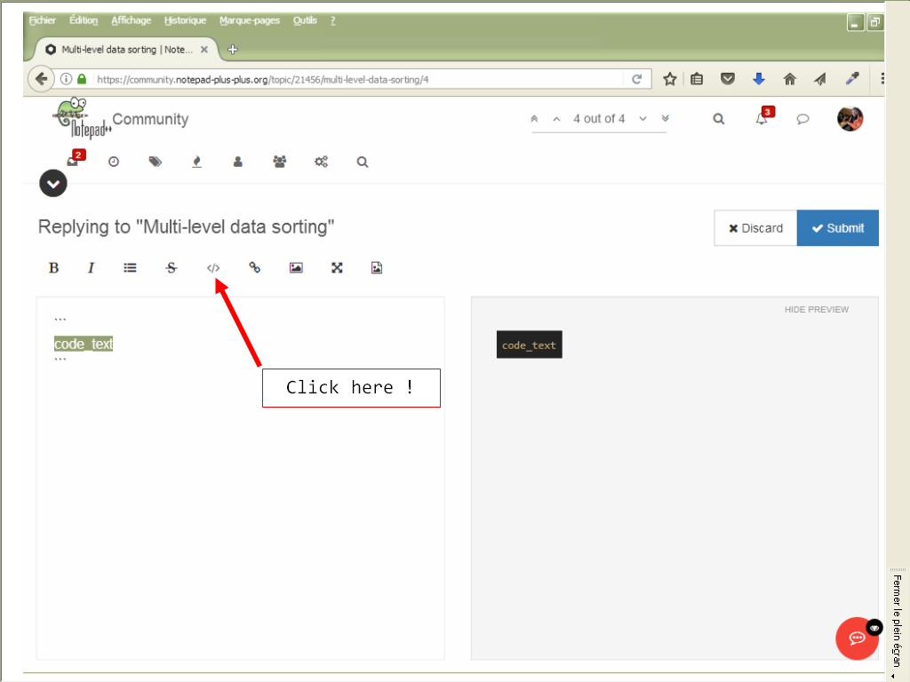The width and height of the screenshot is (910, 682).
Task: Click 'Fermer le plein écran' side button
Action: (x=898, y=621)
